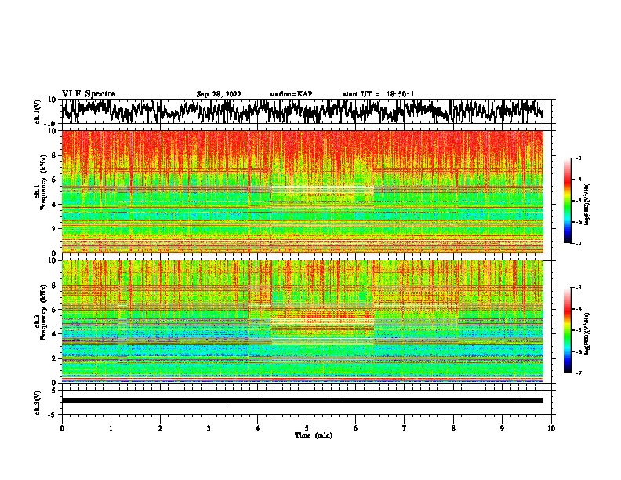Click the "VLF Spectra" plot title
The height and width of the screenshot is (480, 621).
89,94
